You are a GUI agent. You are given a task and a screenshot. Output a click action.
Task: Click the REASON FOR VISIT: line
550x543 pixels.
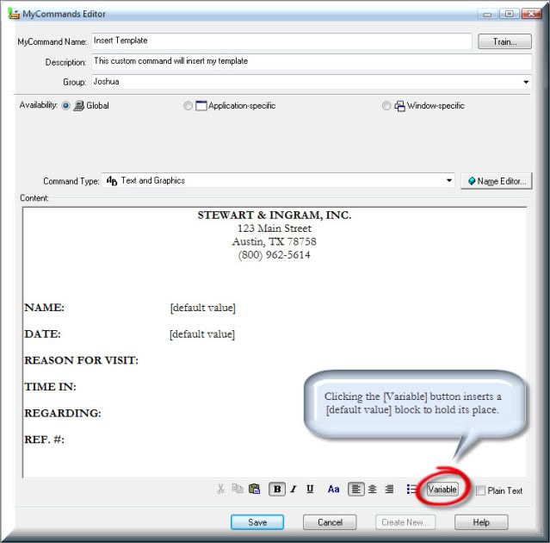(x=82, y=360)
